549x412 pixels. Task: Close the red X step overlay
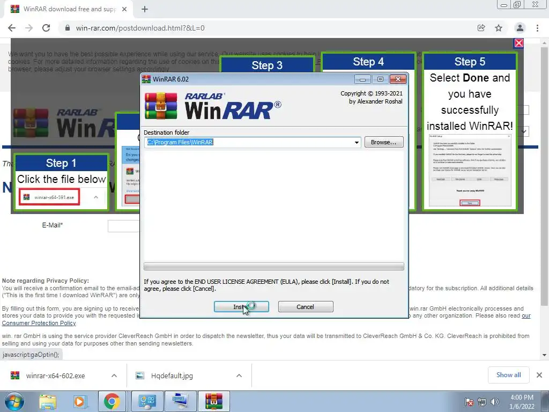pos(518,43)
